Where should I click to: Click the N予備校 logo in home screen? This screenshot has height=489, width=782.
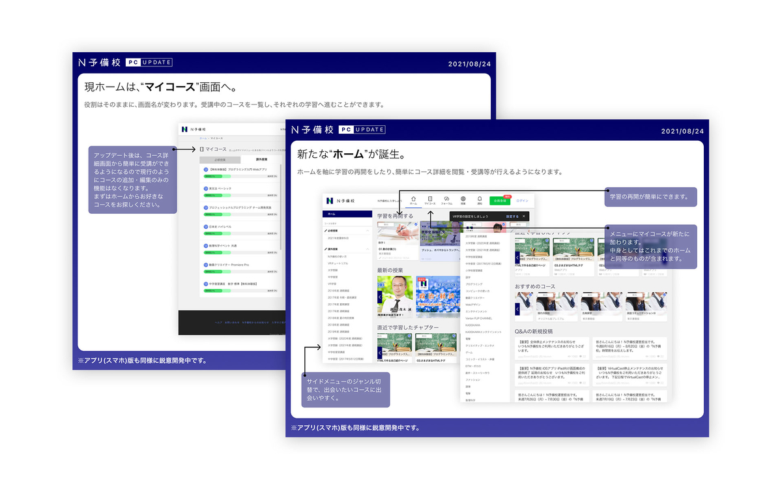[341, 201]
